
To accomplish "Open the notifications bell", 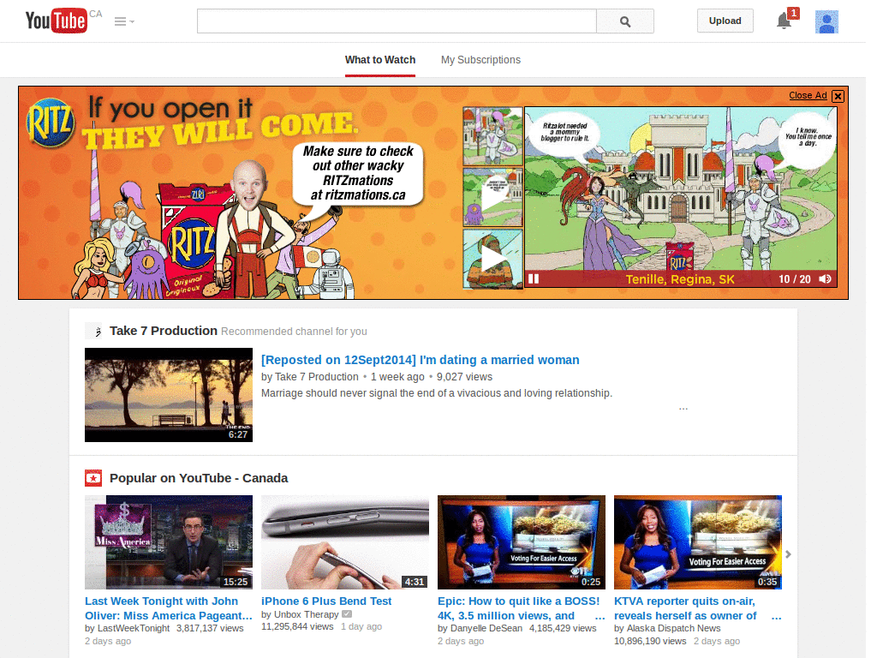I will pyautogui.click(x=785, y=21).
